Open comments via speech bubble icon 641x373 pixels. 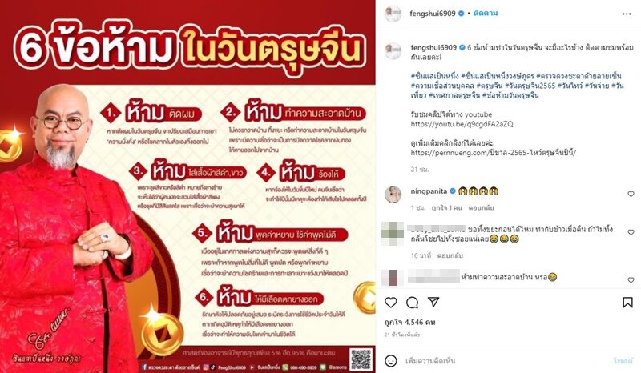point(412,303)
